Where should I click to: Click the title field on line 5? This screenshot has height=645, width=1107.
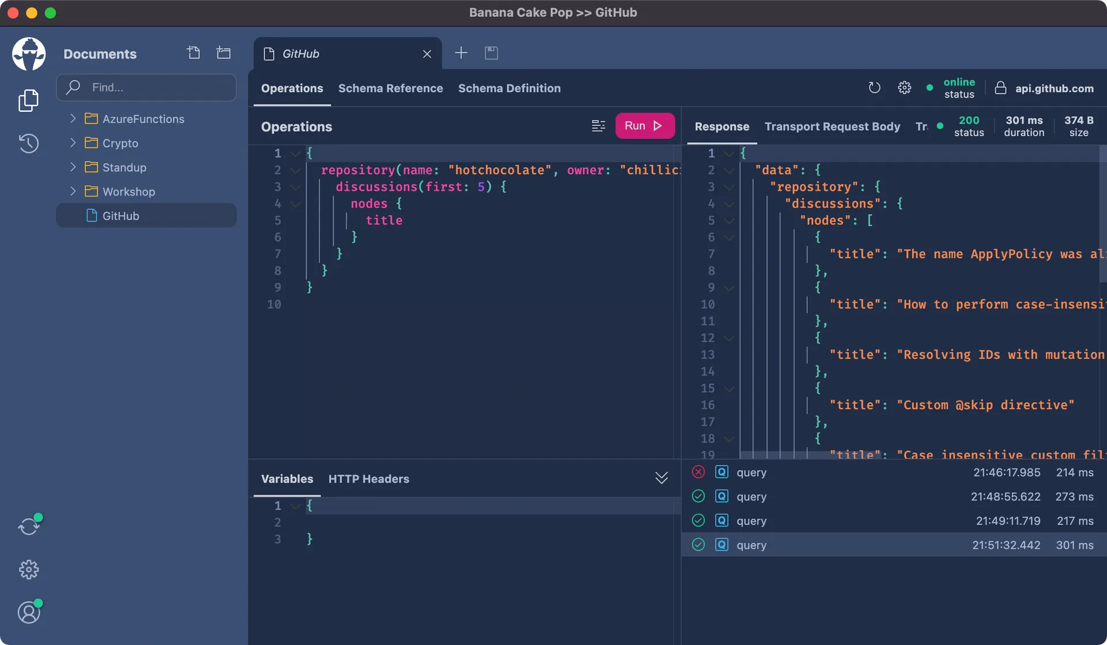tap(384, 220)
